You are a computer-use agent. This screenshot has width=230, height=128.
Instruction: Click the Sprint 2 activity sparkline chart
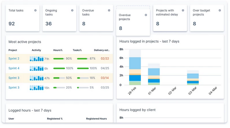pyautogui.click(x=37, y=59)
